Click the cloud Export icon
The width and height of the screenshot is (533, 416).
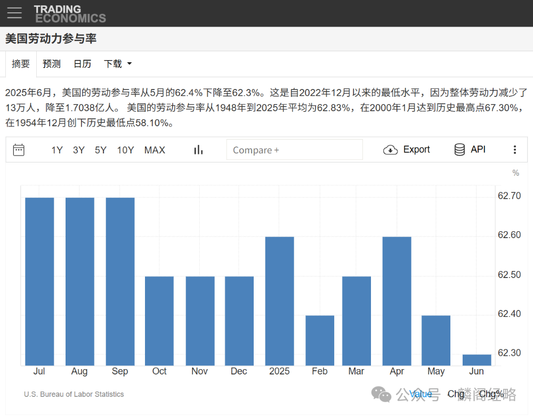(391, 150)
